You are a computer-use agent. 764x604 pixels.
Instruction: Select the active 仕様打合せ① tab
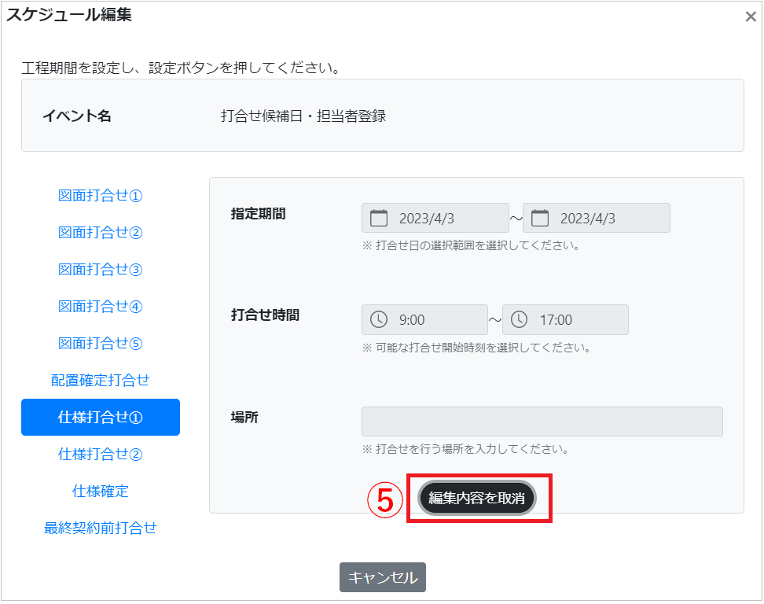[x=101, y=418]
